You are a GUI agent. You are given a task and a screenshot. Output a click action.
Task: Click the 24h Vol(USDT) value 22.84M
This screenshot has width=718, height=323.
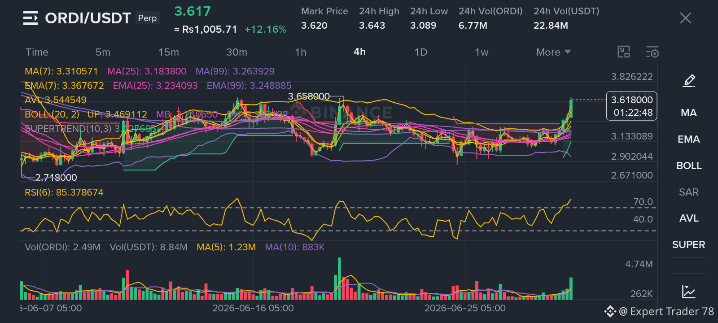click(x=551, y=26)
